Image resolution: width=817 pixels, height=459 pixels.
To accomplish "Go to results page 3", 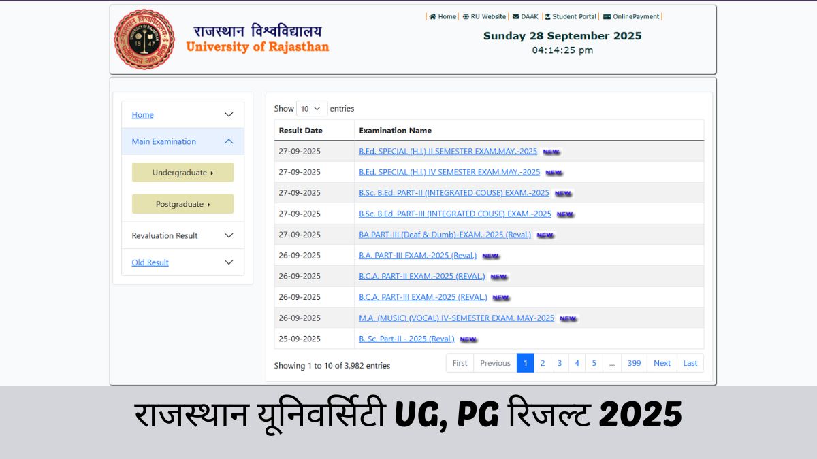I will click(560, 363).
